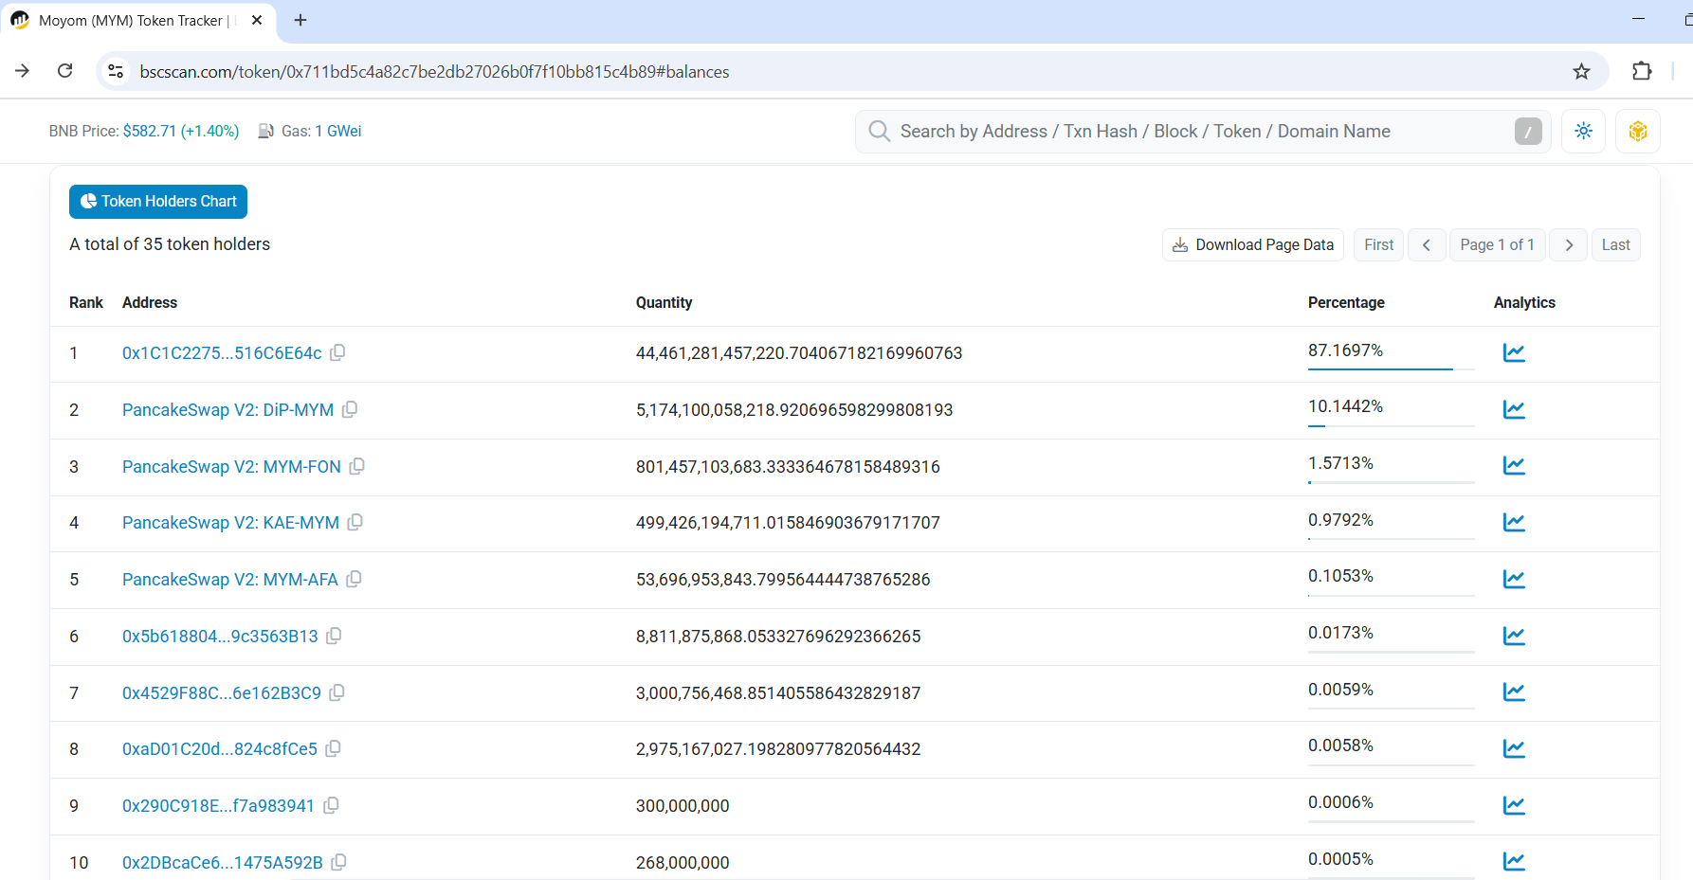Click the gas price 1 GWei link
Viewport: 1693px width, 880px height.
(x=338, y=132)
